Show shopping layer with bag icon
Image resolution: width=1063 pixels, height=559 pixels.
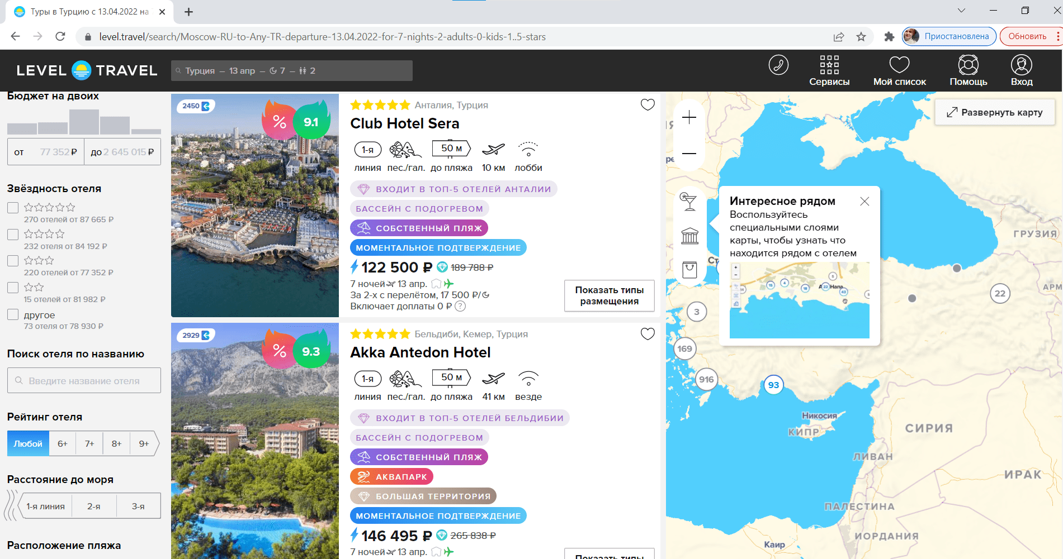pyautogui.click(x=689, y=270)
